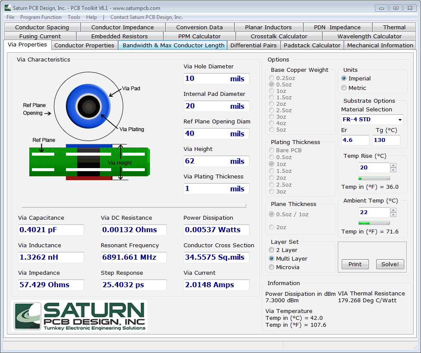Click the Solve! button

tap(390, 264)
